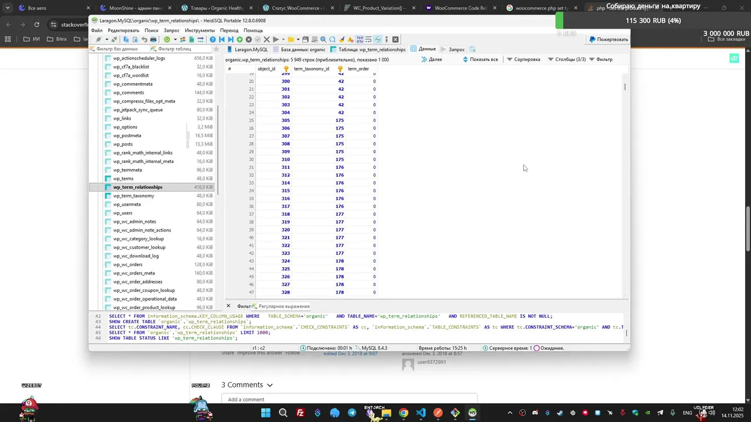This screenshot has width=751, height=422.
Task: Select wp_term_taxonomy table in tree
Action: pyautogui.click(x=134, y=196)
